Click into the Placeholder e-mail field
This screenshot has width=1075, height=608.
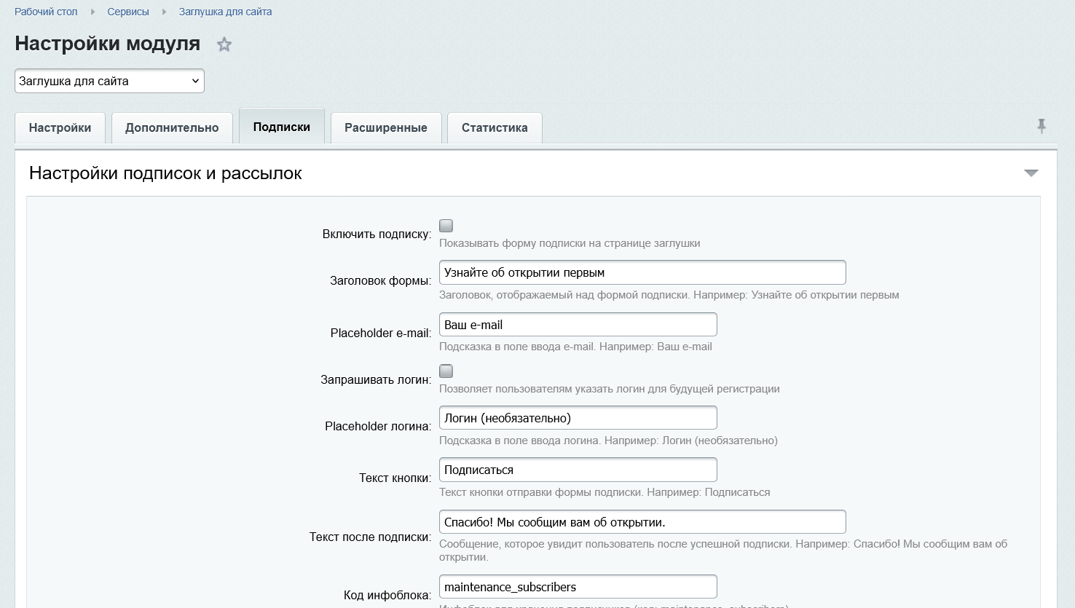(x=578, y=325)
